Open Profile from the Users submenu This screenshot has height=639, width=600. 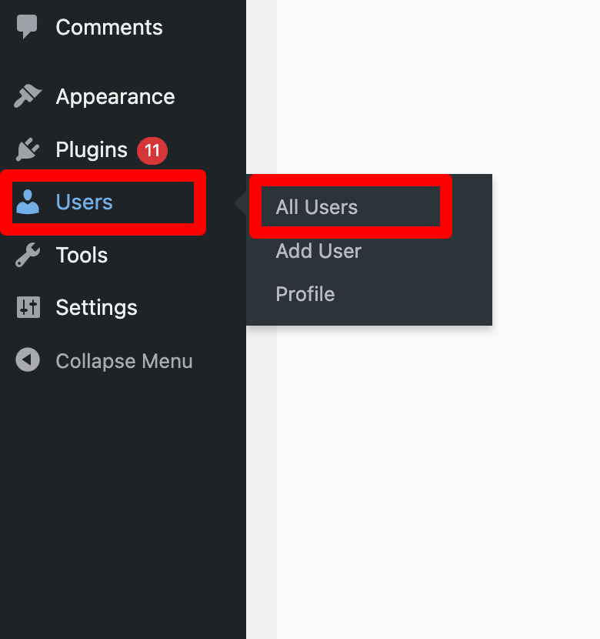(x=305, y=294)
